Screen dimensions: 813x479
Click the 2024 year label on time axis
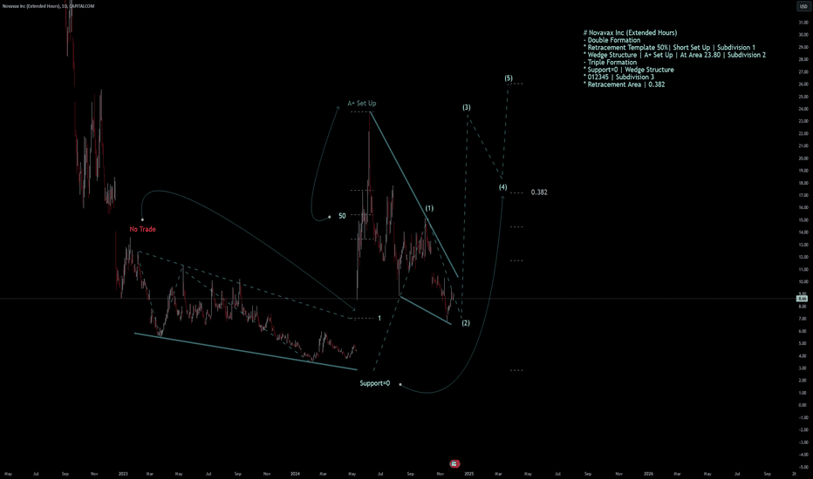[295, 474]
